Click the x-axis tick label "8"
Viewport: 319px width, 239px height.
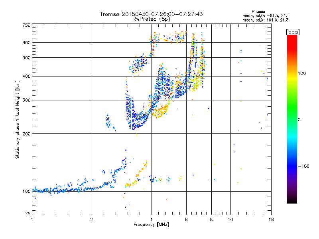[211, 219]
